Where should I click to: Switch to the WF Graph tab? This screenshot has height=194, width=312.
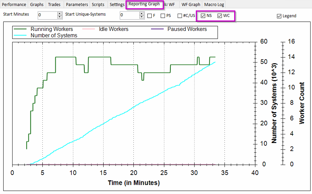coord(190,5)
